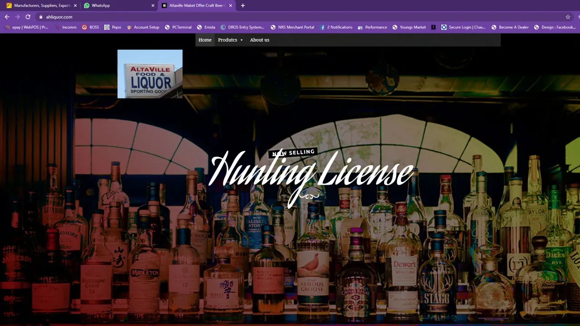Open the Performance bookmark
The width and height of the screenshot is (580, 326).
click(372, 27)
